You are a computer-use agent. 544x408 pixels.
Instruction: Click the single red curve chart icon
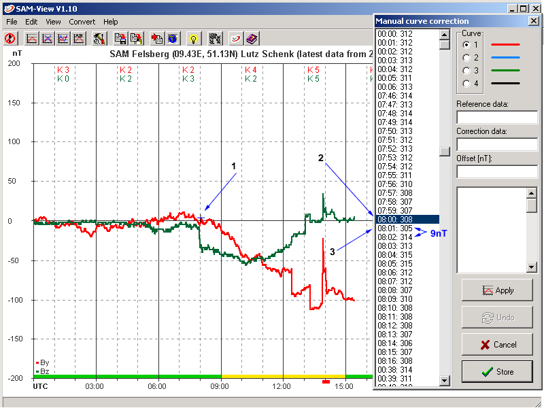(x=32, y=39)
